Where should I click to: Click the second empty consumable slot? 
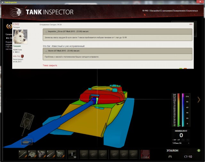click(x=124, y=154)
